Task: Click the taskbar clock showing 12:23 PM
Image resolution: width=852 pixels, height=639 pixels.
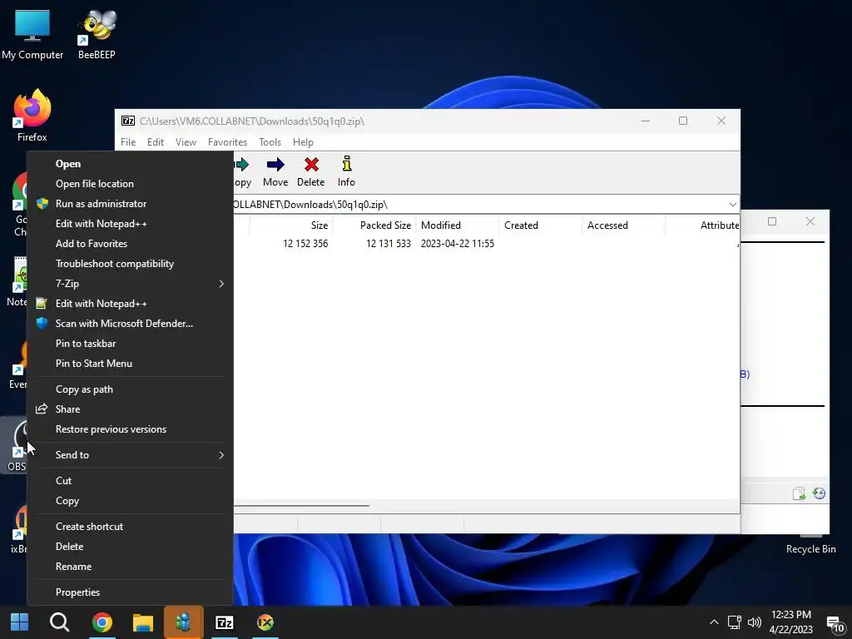Action: click(x=791, y=622)
